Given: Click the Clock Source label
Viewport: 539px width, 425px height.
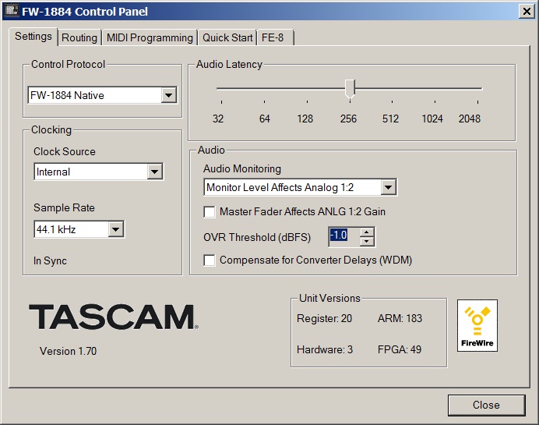Looking at the screenshot, I should [x=65, y=152].
